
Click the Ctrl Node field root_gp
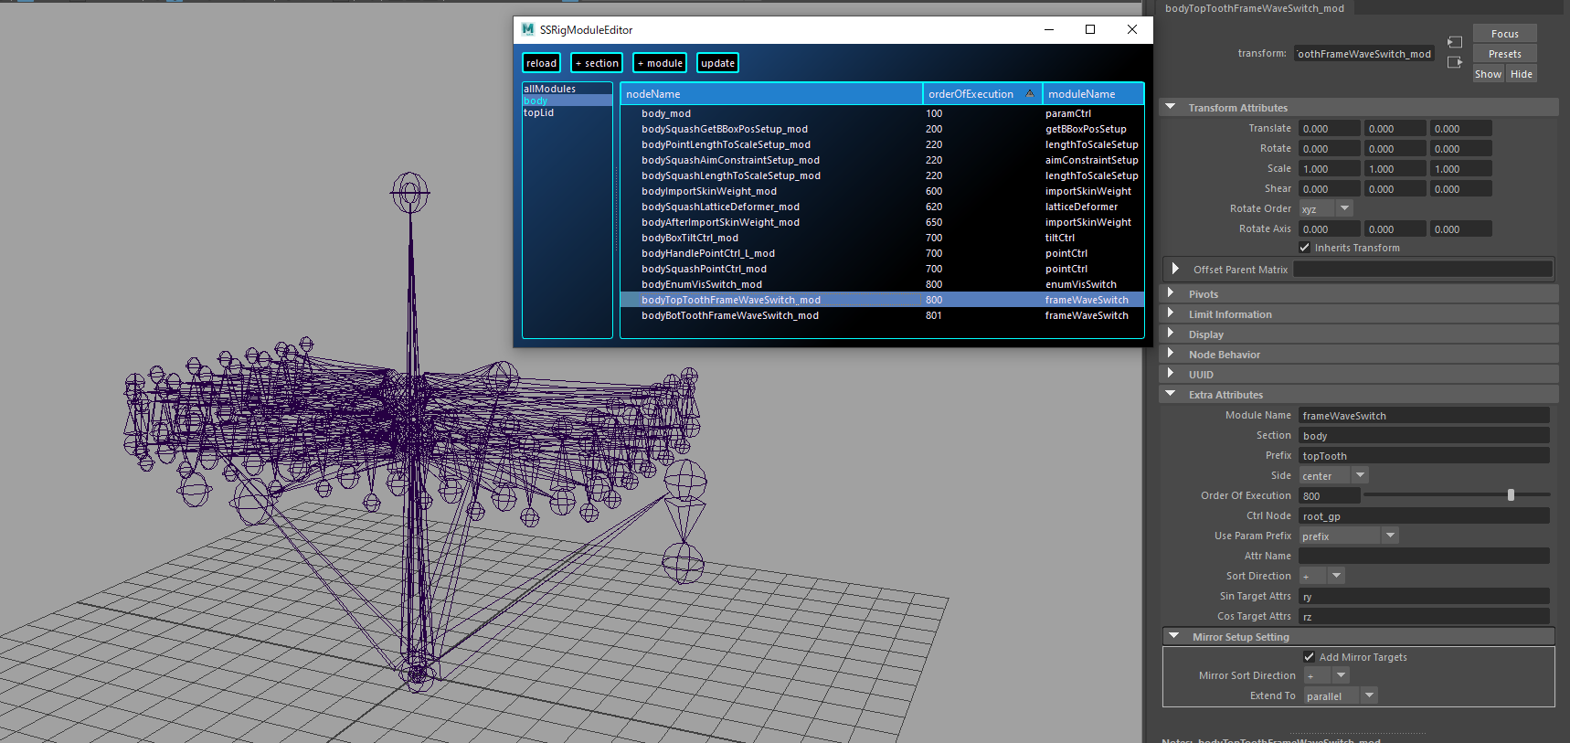point(1424,515)
